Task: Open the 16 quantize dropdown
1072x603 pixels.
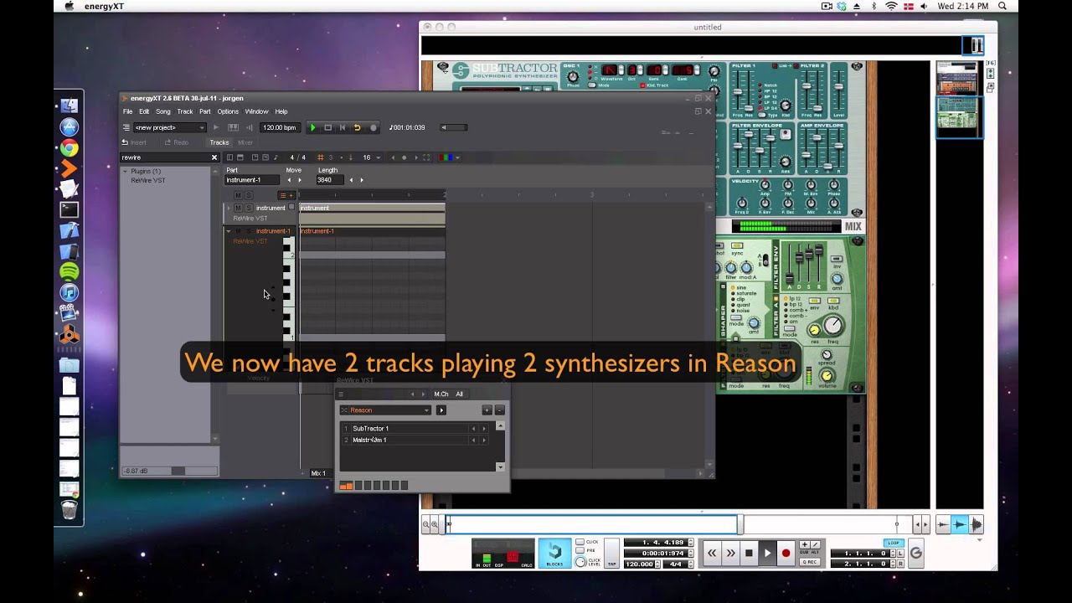Action: [x=371, y=157]
